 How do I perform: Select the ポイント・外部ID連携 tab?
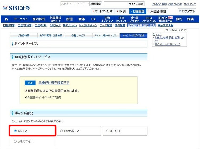pos(134,35)
